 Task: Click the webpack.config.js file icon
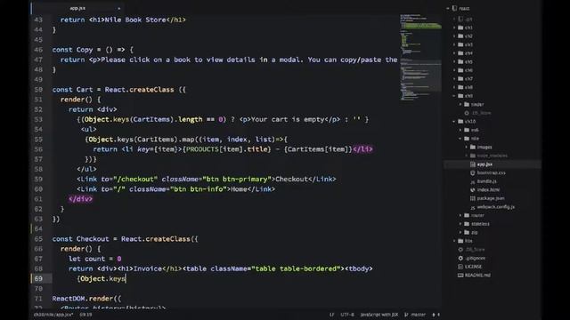point(473,207)
